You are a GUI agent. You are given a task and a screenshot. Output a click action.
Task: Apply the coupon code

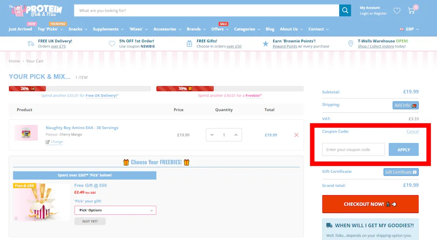(x=403, y=149)
